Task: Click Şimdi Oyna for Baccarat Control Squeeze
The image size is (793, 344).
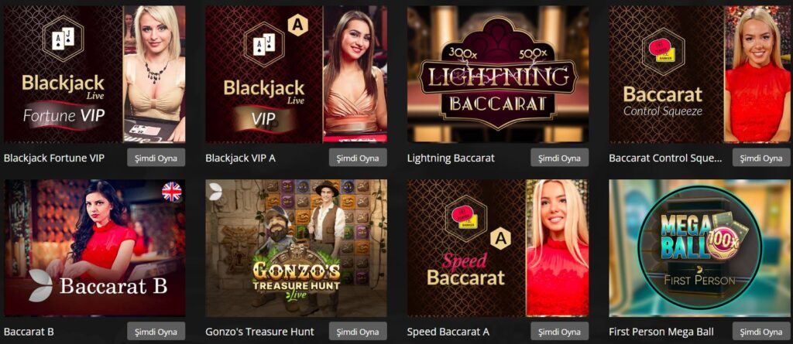Action: coord(761,158)
